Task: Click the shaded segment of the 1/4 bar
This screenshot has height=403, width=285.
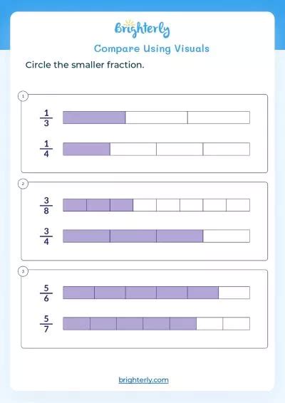Action: click(86, 149)
